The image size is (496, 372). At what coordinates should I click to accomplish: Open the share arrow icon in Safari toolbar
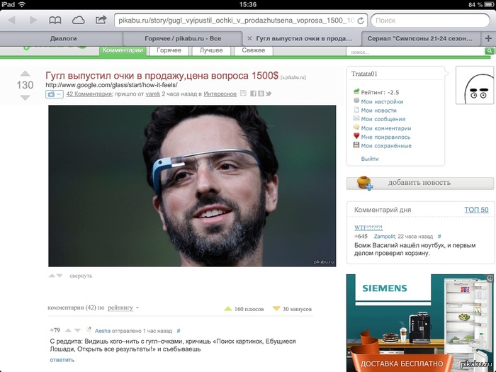click(101, 20)
